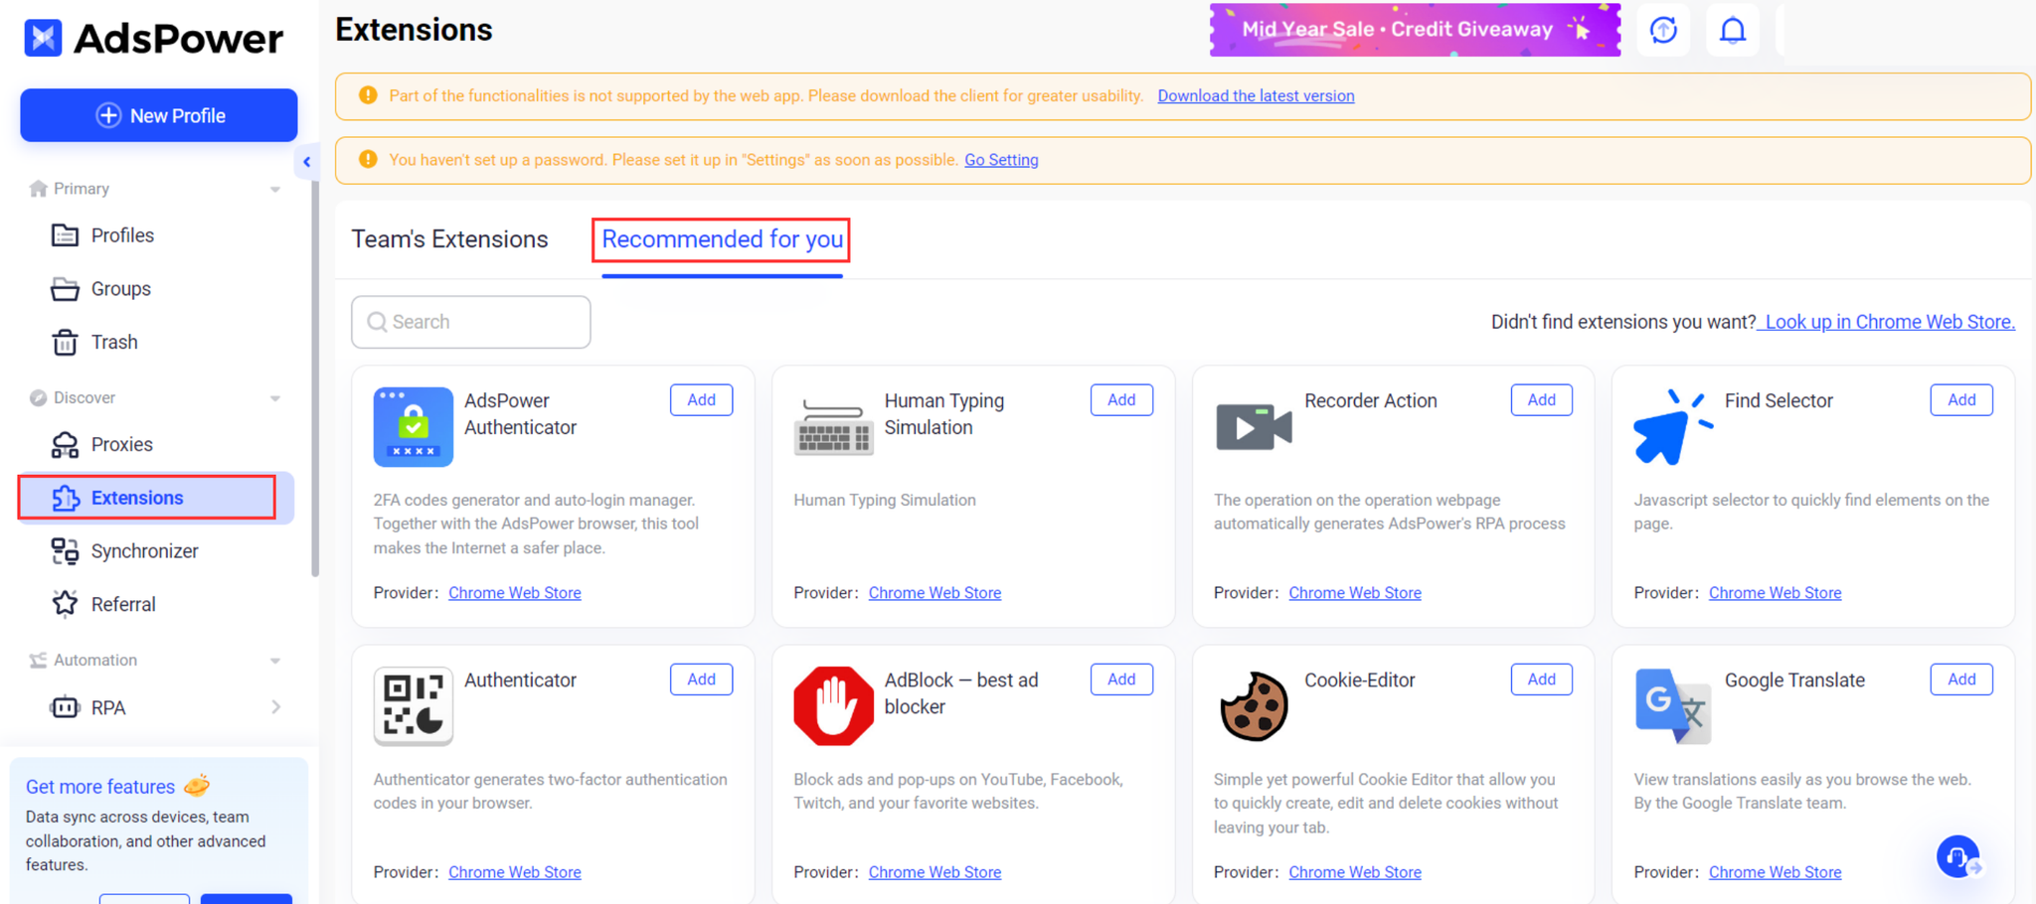Open Download the latest version link
This screenshot has width=2036, height=904.
(1256, 95)
